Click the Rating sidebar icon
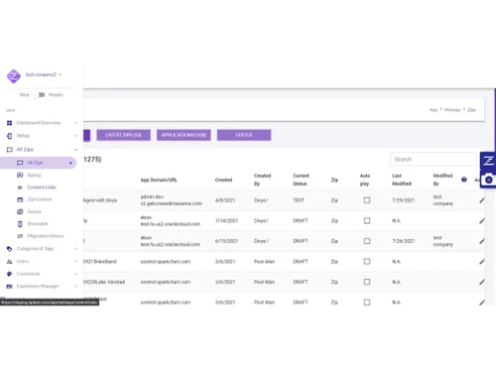Screen dimensions: 496x372 pyautogui.click(x=20, y=175)
